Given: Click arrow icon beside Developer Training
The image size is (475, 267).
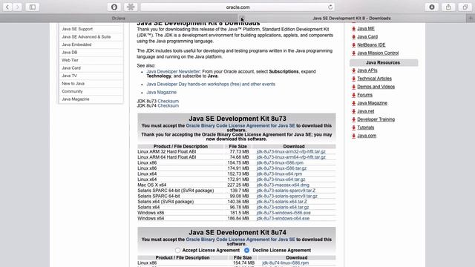Looking at the screenshot, I should point(353,119).
